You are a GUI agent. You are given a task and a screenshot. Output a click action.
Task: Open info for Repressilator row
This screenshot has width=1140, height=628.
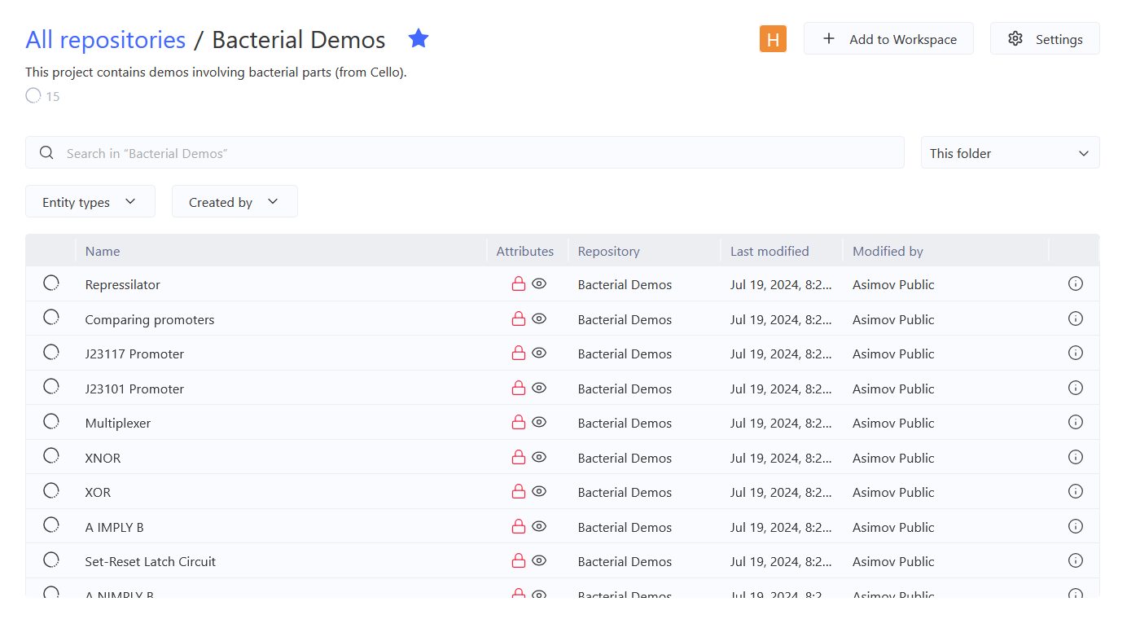[x=1075, y=284]
